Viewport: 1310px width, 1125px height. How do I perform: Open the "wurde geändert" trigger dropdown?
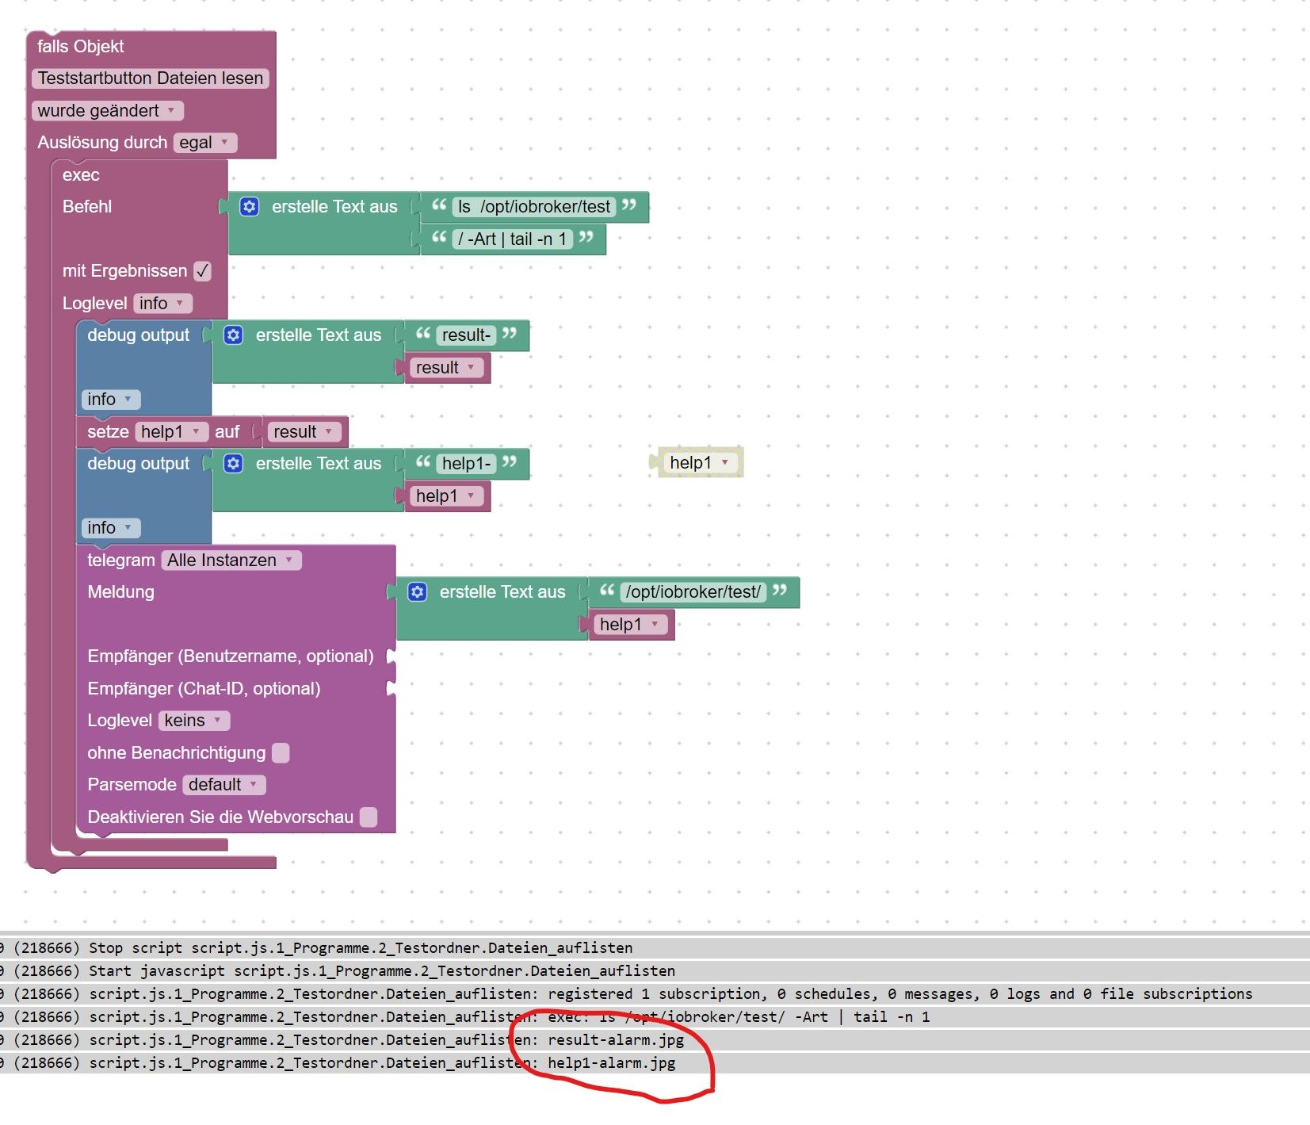tap(108, 111)
